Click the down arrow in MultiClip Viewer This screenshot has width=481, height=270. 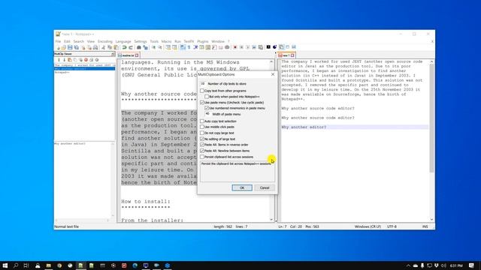64,60
